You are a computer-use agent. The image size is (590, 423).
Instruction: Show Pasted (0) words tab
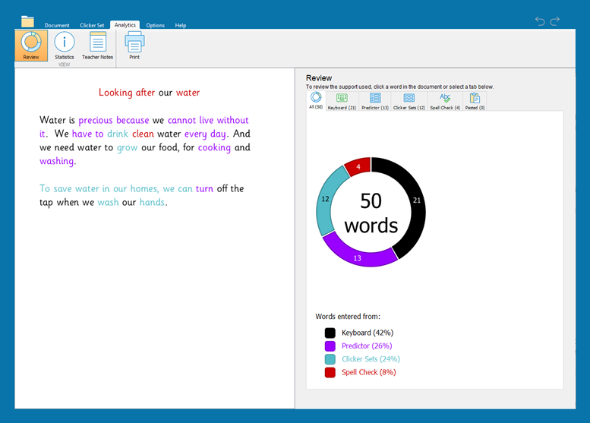[475, 101]
